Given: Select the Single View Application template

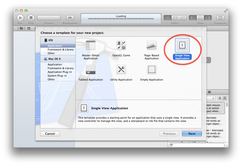Looking at the screenshot, I should tap(182, 46).
